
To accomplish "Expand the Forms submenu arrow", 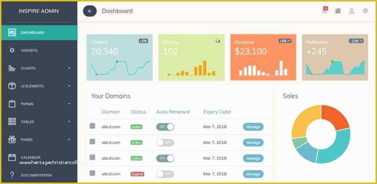I will tap(69, 104).
